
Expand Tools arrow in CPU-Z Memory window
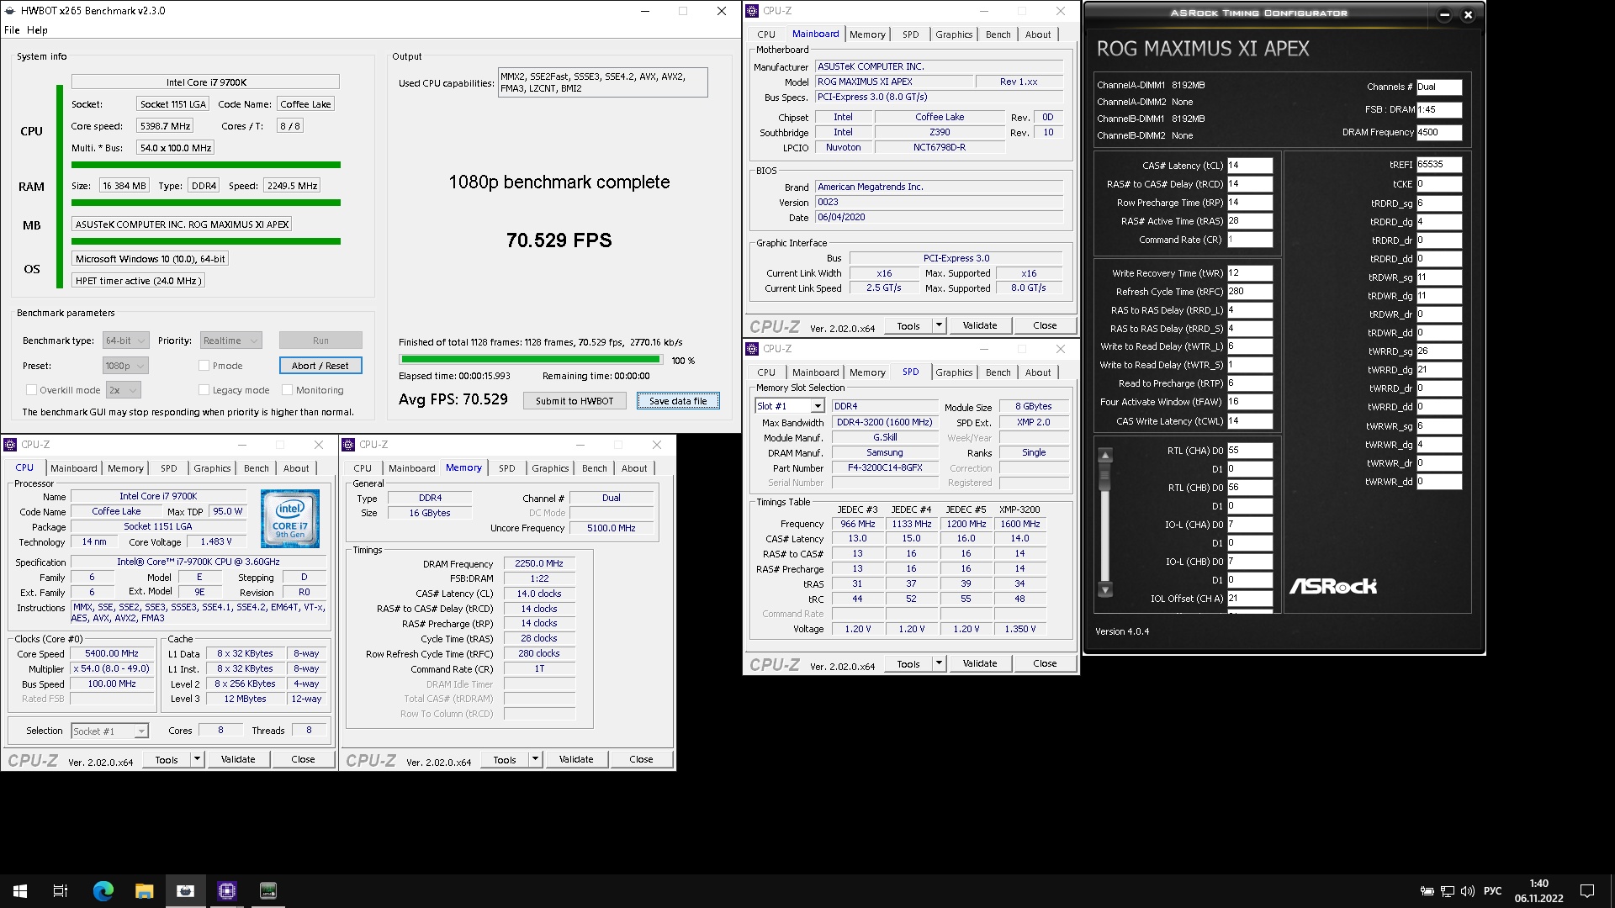536,759
